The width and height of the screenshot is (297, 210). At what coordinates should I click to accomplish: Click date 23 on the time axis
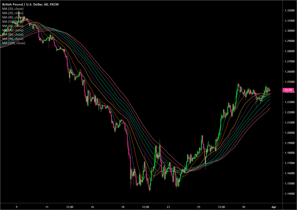point(168,207)
